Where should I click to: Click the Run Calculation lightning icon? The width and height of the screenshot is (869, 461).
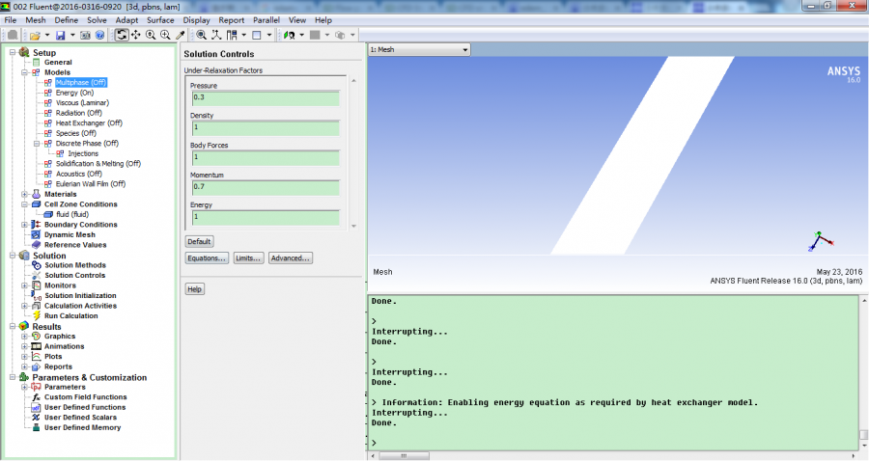(37, 316)
